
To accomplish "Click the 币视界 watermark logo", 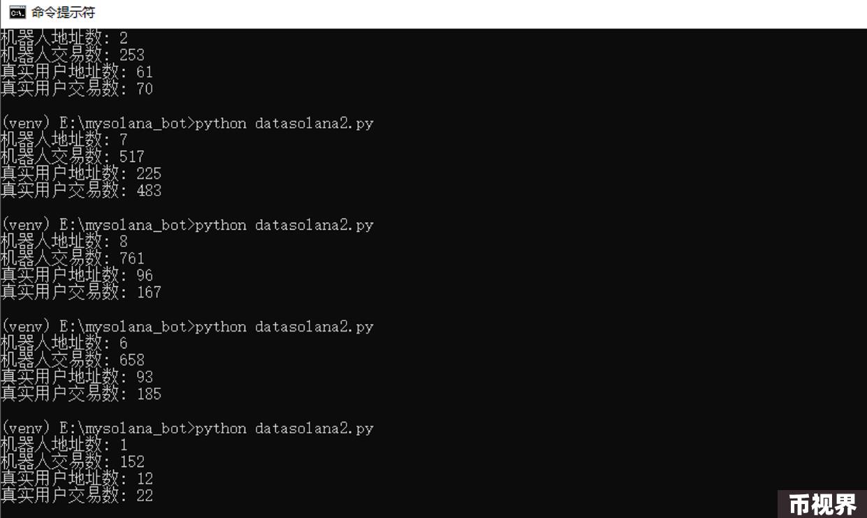I will coord(822,504).
